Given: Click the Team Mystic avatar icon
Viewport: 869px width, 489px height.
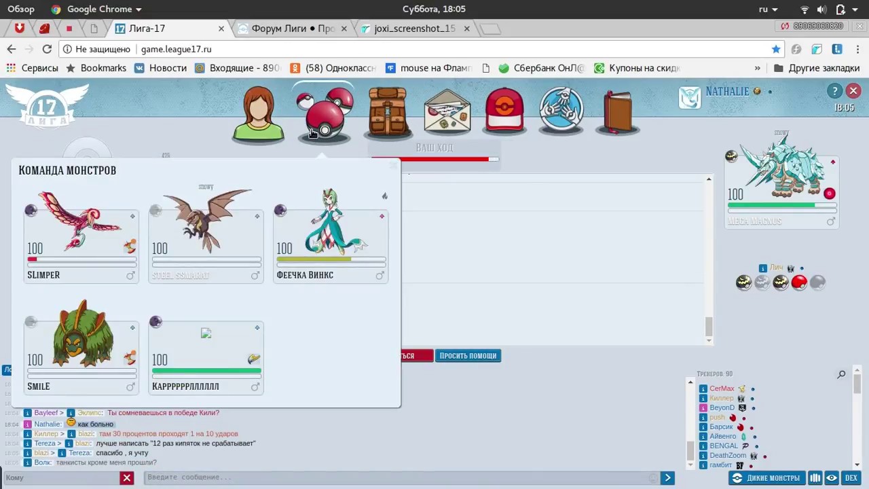Looking at the screenshot, I should pos(690,97).
